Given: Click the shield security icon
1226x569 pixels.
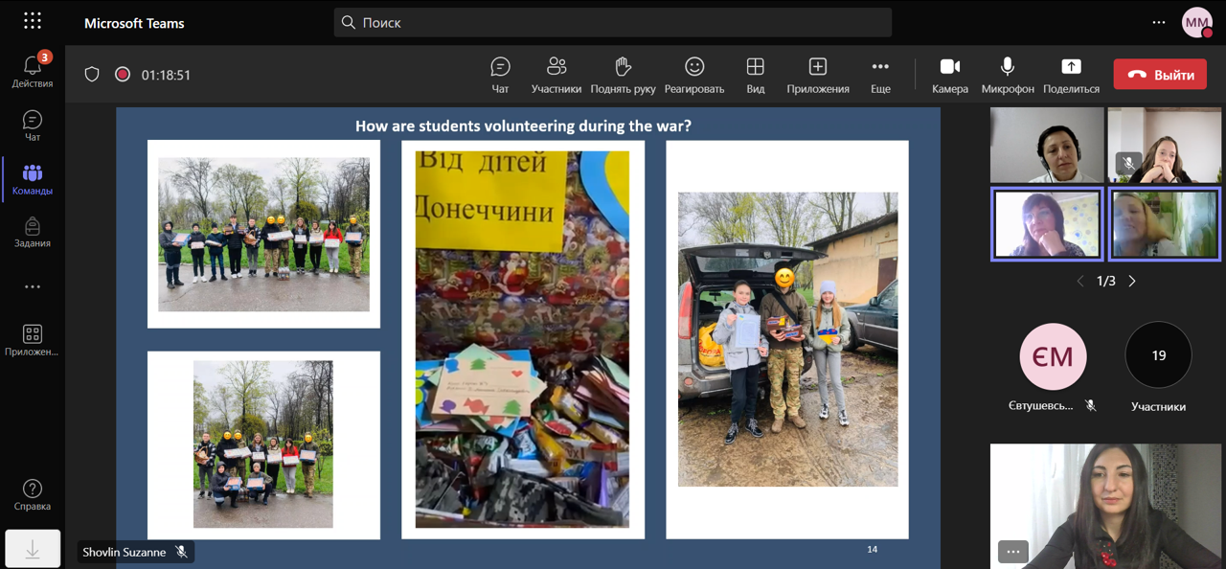Looking at the screenshot, I should [x=92, y=74].
